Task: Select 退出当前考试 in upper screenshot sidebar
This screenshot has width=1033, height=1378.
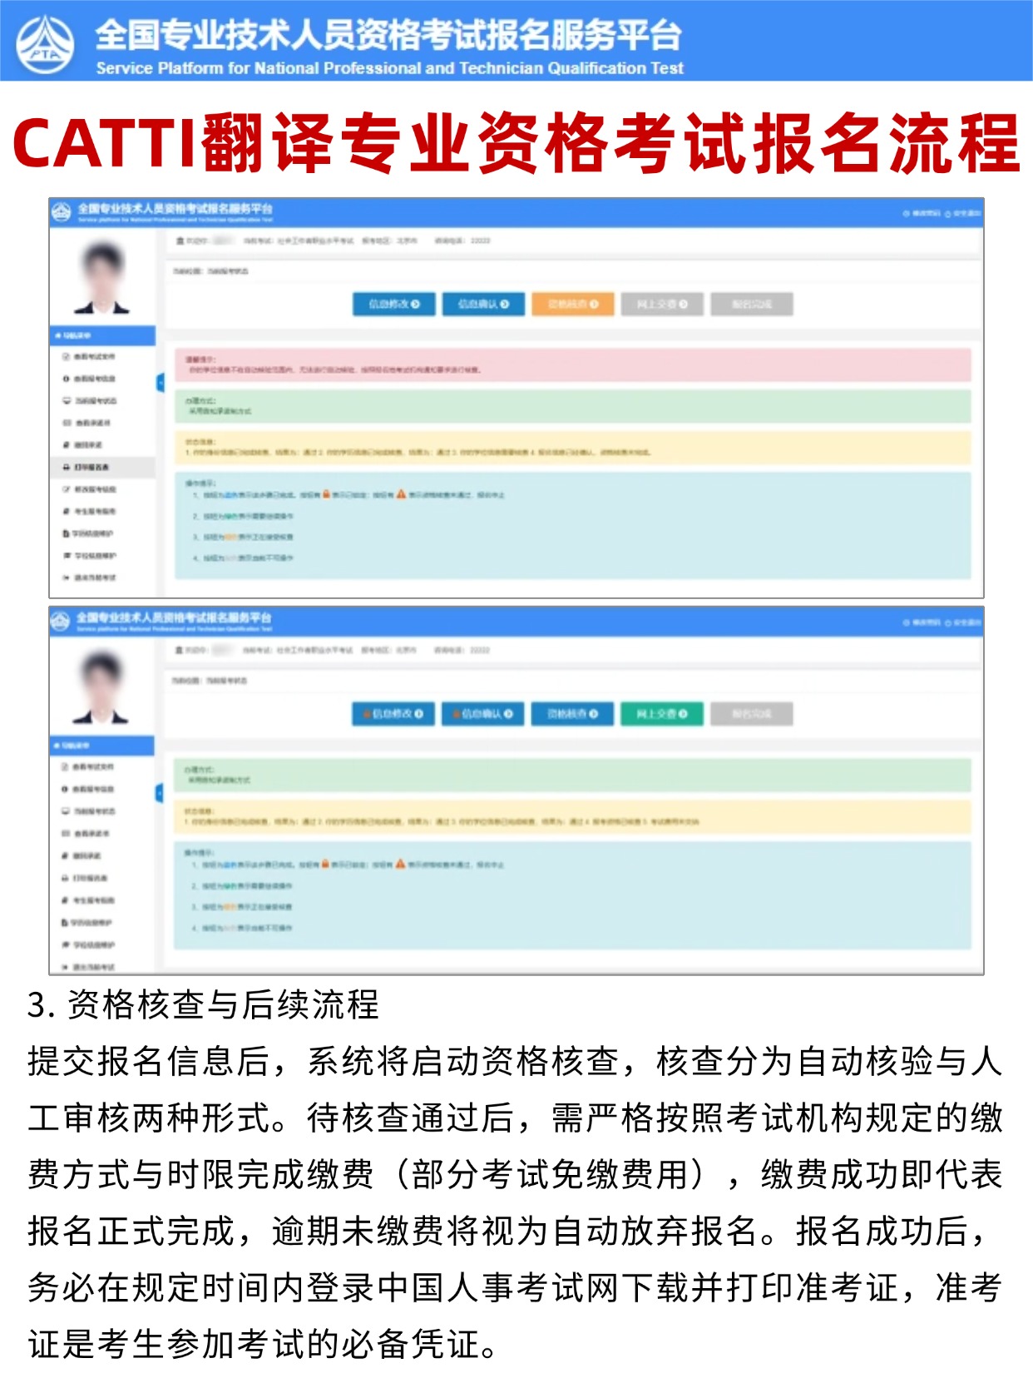Action: coord(90,577)
